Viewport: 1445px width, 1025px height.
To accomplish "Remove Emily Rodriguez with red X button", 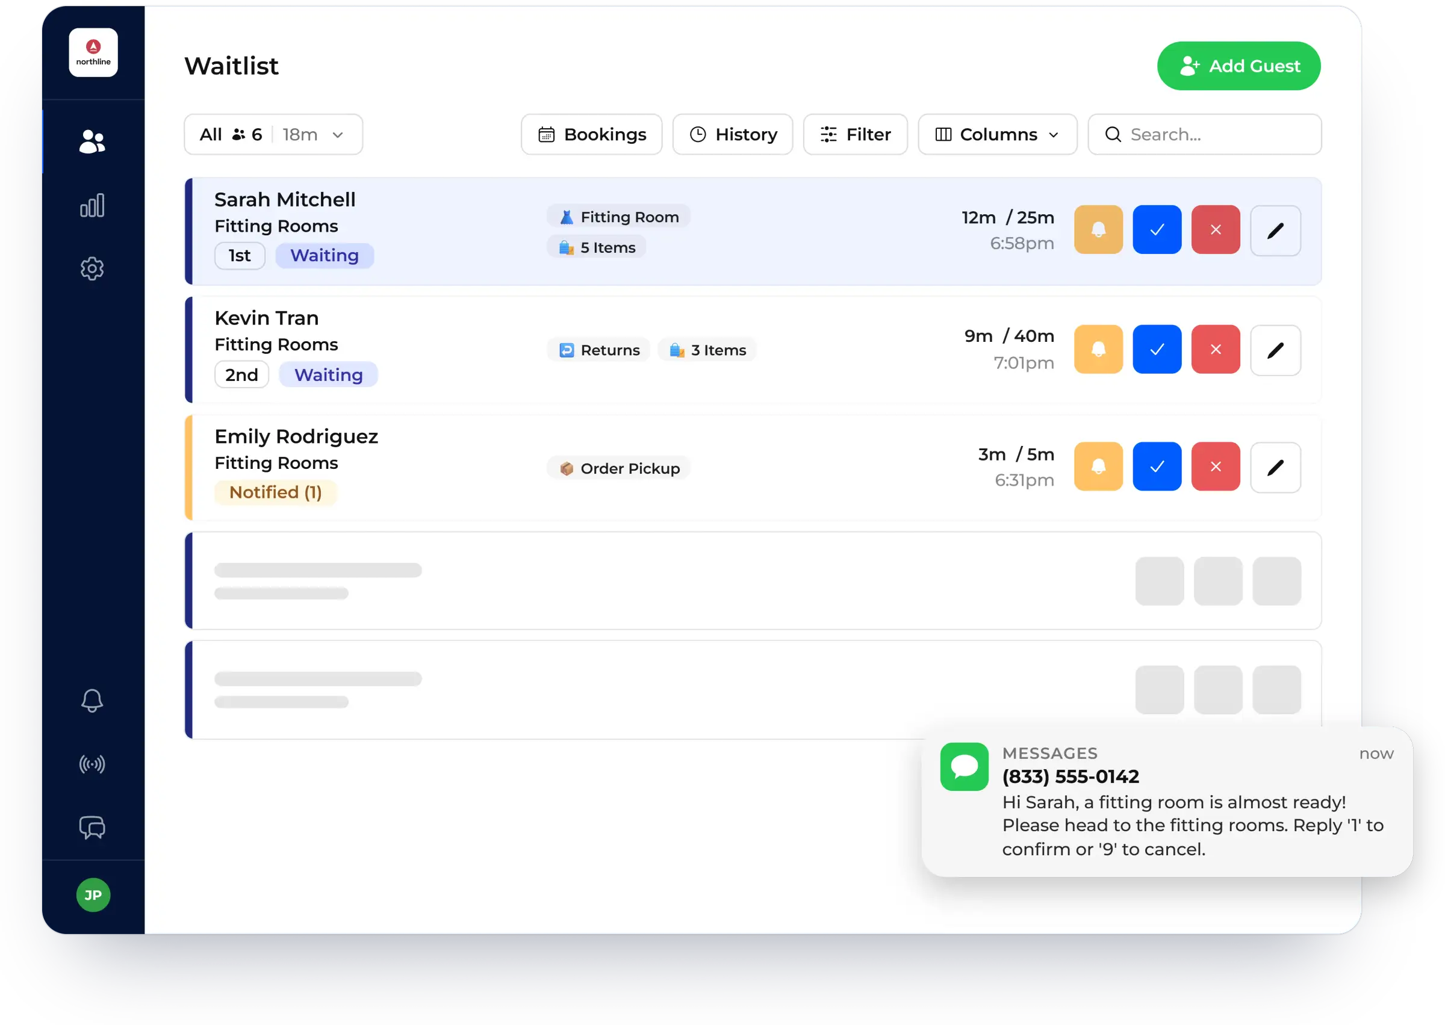I will point(1216,467).
